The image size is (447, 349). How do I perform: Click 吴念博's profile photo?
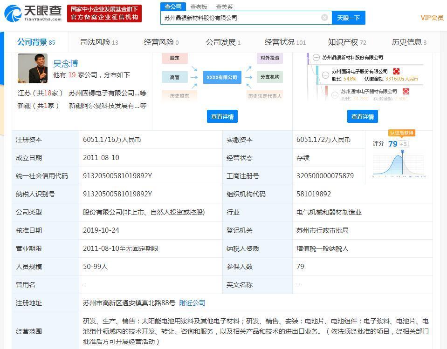pos(33,68)
